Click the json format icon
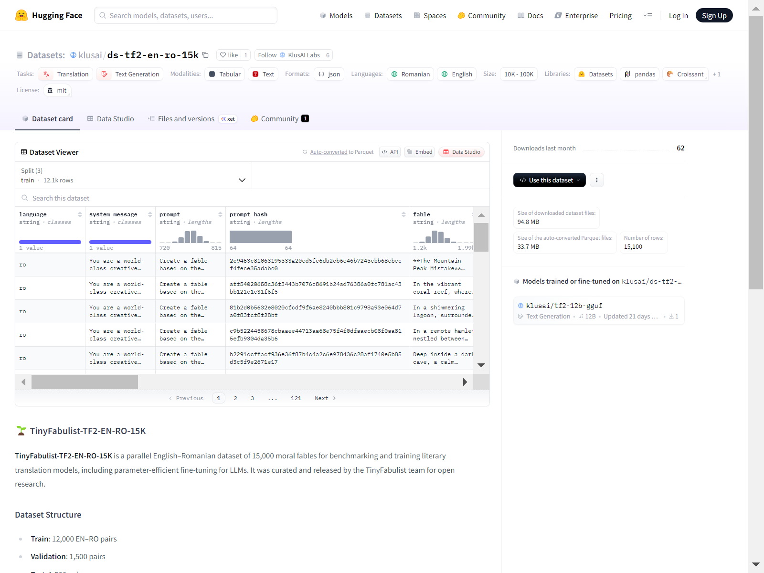The width and height of the screenshot is (764, 573). pyautogui.click(x=321, y=74)
